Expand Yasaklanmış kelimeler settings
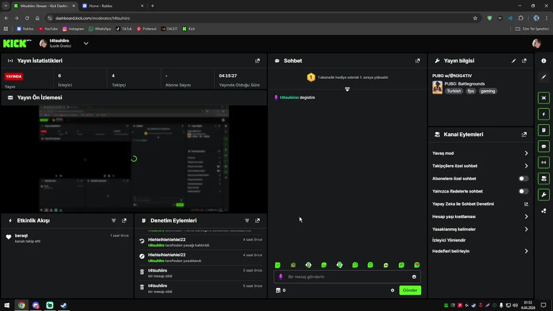 pos(526,229)
